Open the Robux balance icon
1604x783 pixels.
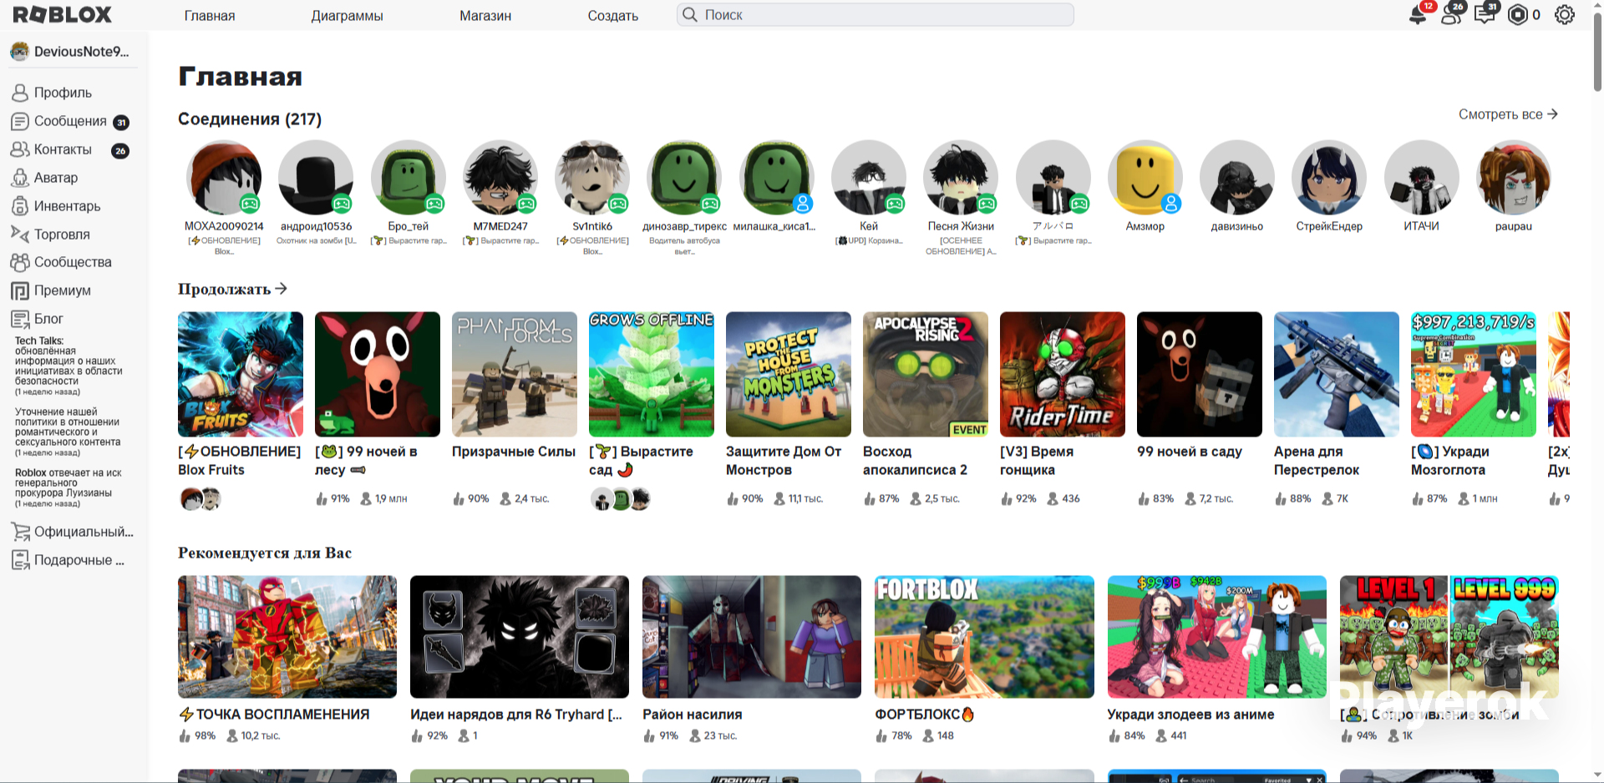(1518, 15)
